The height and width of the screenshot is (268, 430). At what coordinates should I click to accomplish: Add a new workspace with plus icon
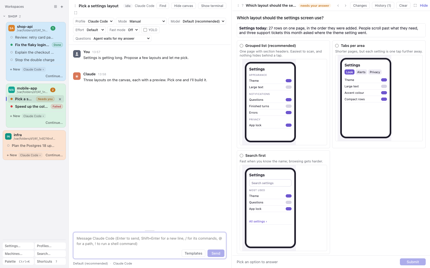coord(62,7)
